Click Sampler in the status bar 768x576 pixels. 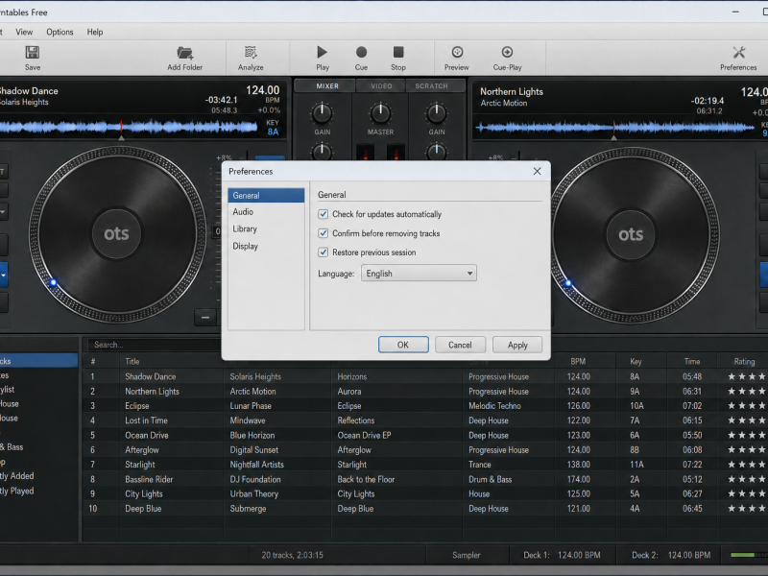(467, 555)
